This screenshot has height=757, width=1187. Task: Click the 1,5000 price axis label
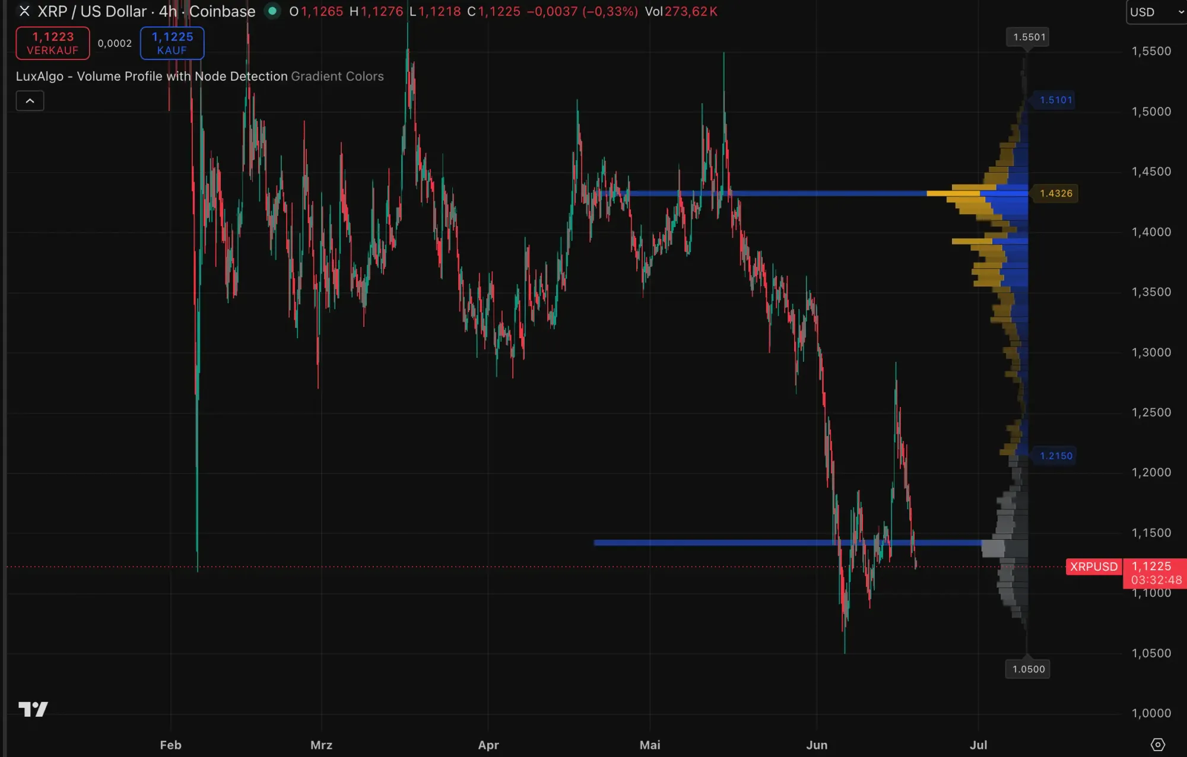tap(1151, 112)
